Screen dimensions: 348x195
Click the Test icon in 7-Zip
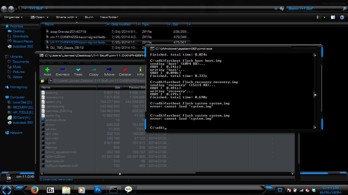[78, 70]
